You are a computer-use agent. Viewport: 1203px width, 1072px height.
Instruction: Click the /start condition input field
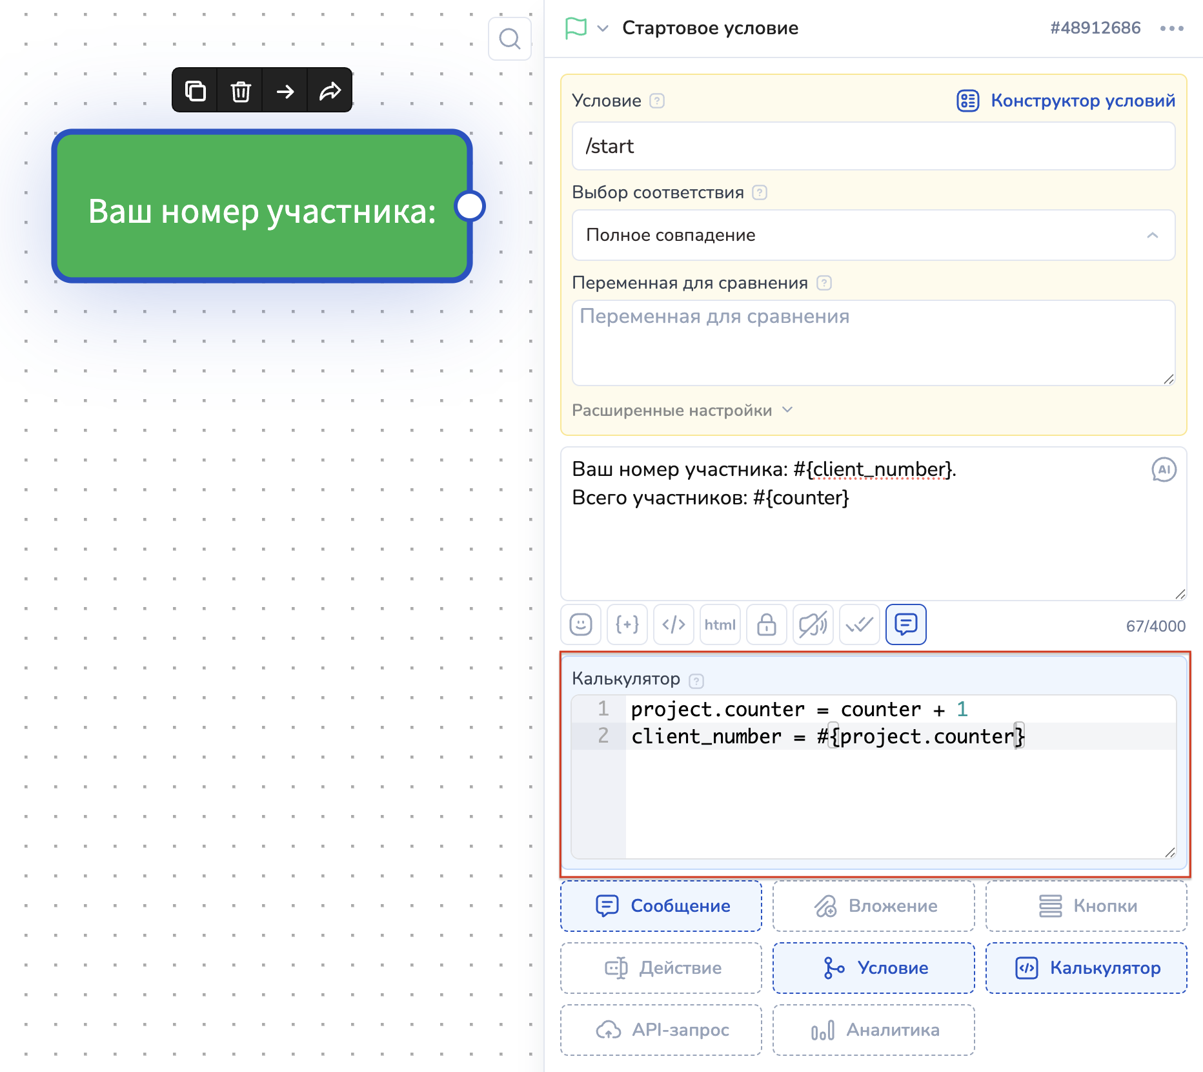tap(873, 147)
